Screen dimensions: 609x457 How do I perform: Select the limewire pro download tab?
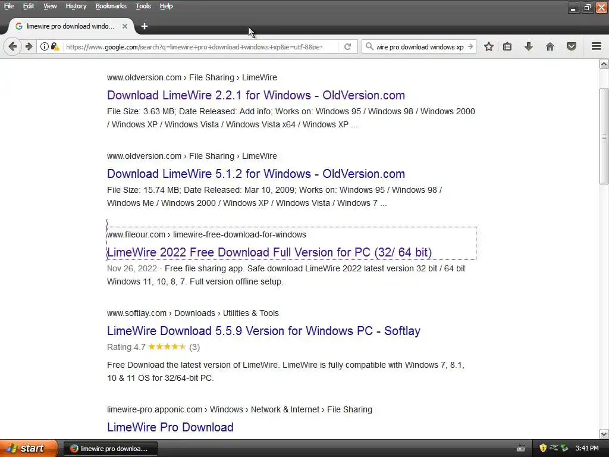point(71,26)
